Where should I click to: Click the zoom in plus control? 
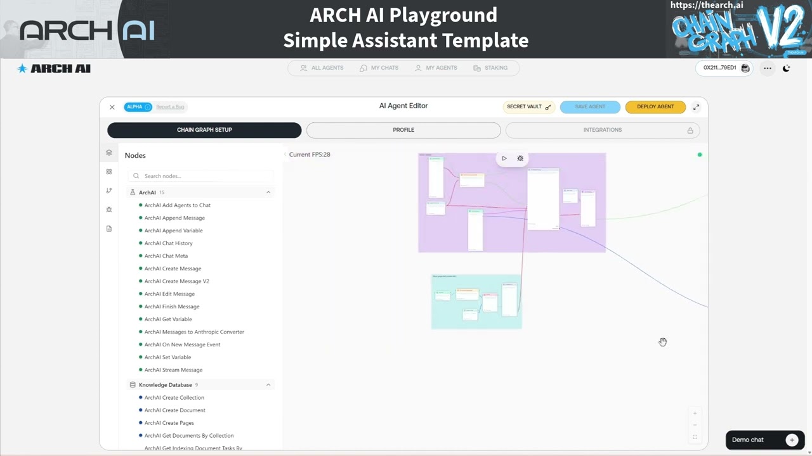tap(695, 413)
